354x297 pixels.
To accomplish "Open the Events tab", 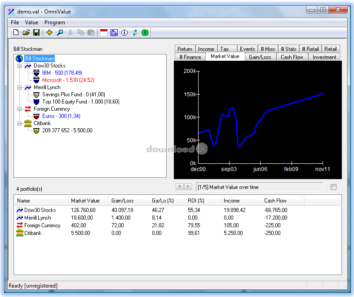I will 247,49.
